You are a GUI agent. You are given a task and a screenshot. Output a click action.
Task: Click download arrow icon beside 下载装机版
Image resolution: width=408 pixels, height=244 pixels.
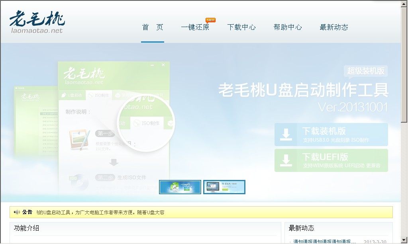pyautogui.click(x=286, y=135)
